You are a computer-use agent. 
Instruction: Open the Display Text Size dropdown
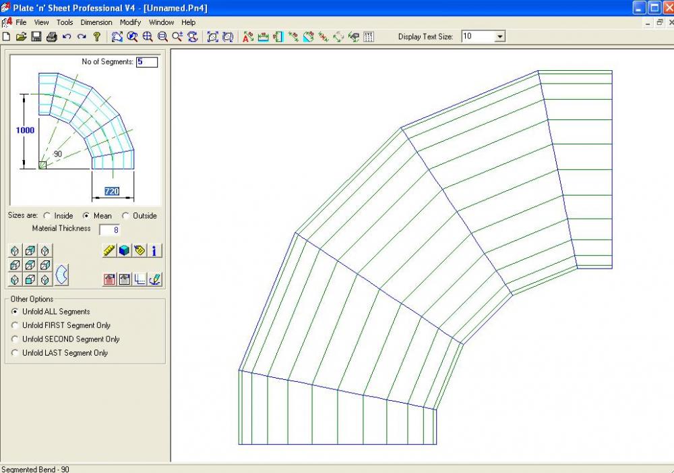point(499,36)
